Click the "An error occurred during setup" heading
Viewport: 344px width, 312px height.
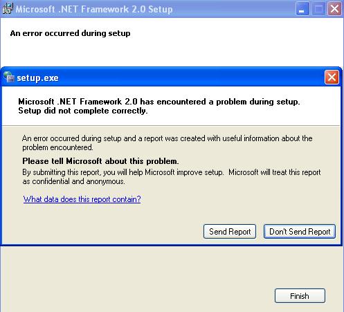pos(70,33)
